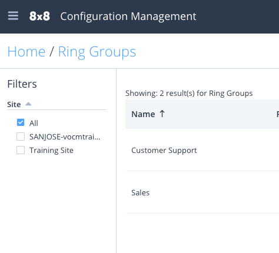
Task: Click the Filters heading
Action: pos(22,84)
